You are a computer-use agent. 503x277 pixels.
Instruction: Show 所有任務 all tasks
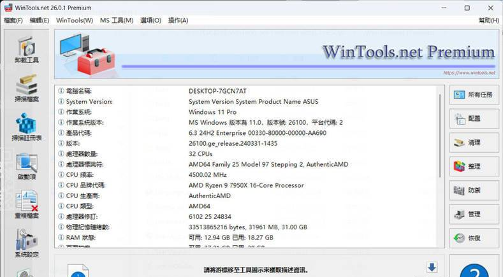click(x=473, y=95)
